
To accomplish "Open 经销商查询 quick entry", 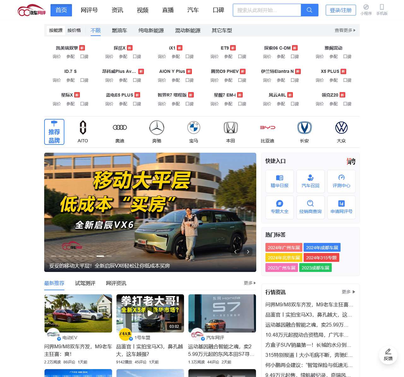I will 311,207.
